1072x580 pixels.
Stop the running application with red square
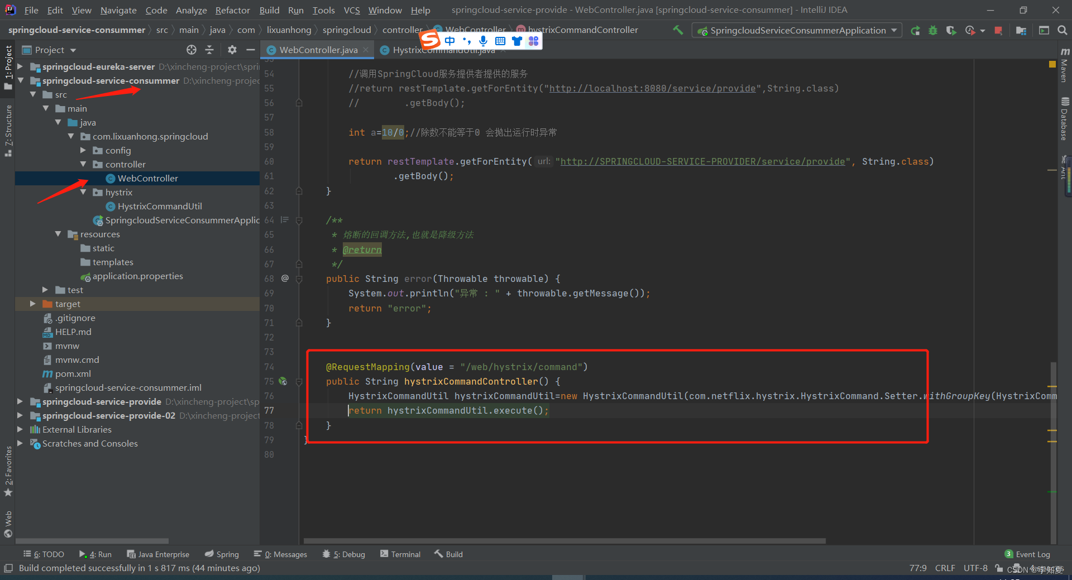[998, 31]
